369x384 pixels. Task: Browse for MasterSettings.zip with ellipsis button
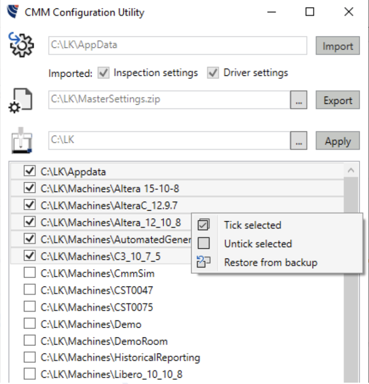(298, 100)
